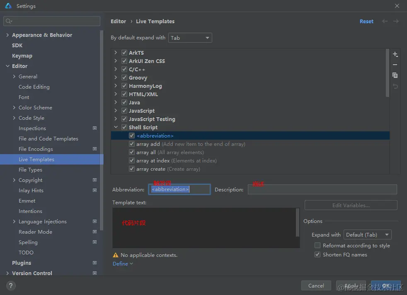Restore deleted templates with undo arrow icon

click(x=395, y=86)
